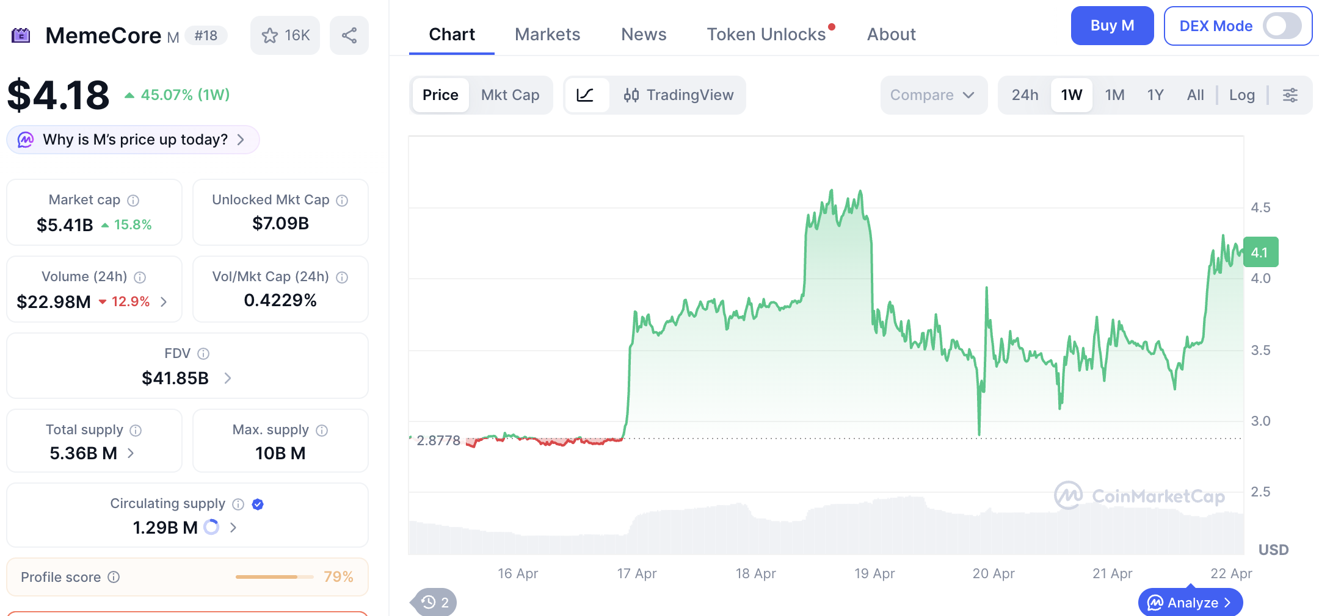1319x616 pixels.
Task: Open the Compare dropdown
Action: (933, 95)
